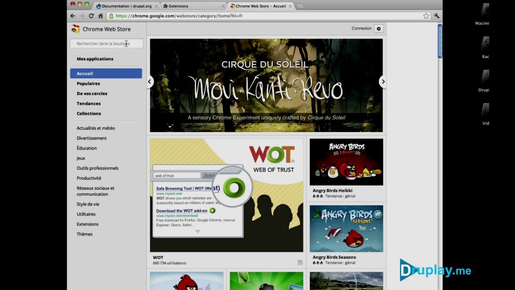Open the browser home page icon
The image size is (515, 290).
[101, 16]
